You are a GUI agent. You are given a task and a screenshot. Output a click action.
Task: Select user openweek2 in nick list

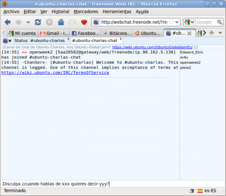click(x=190, y=62)
